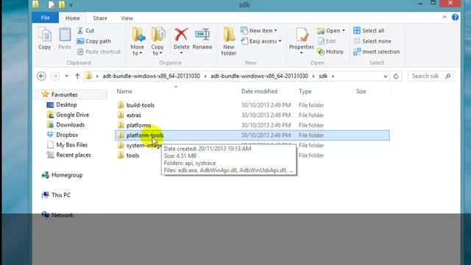Screen dimensions: 471x265
Task: Open Recent places in sidebar
Action: 74,155
